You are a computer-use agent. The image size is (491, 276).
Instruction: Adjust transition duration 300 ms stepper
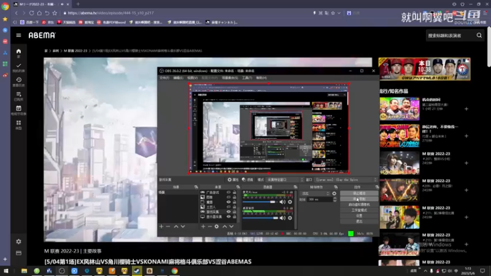click(334, 199)
